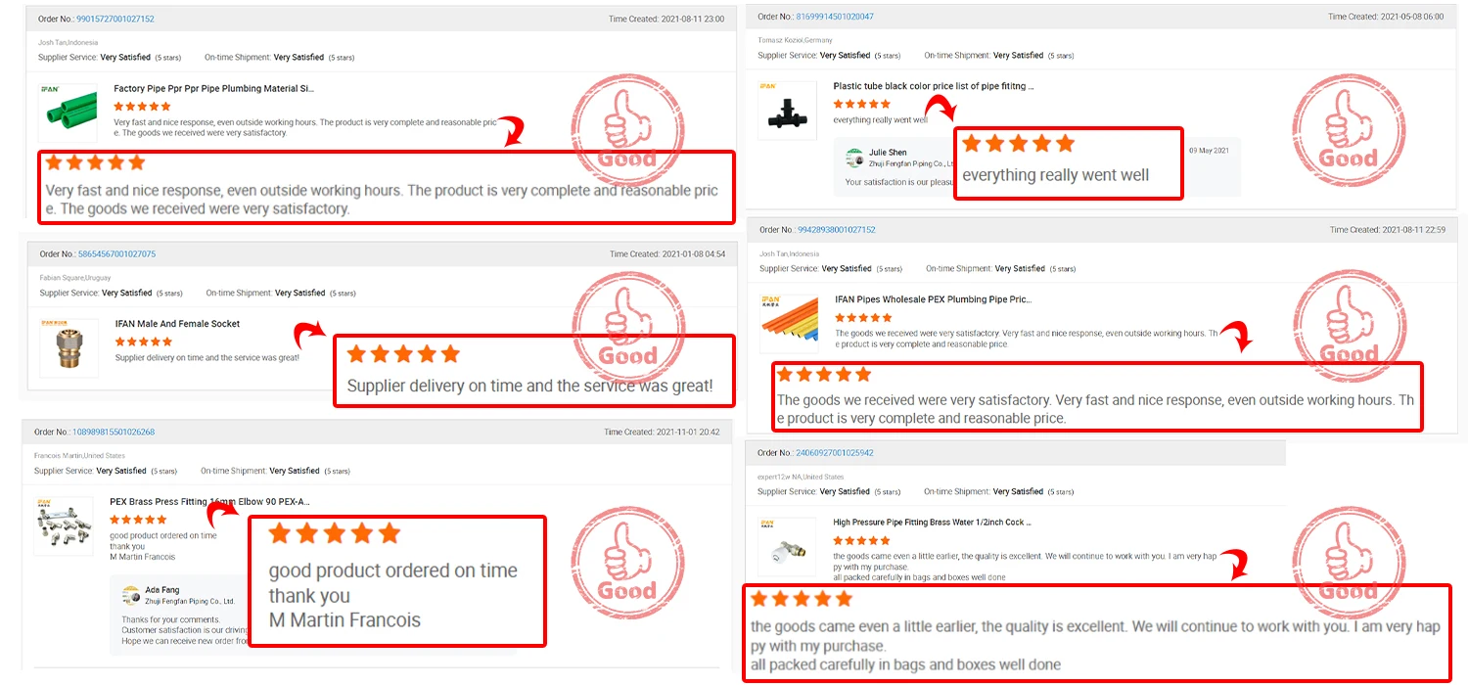Click the red arrow beside everything really went well
Viewport: 1468px width, 685px height.
(941, 107)
